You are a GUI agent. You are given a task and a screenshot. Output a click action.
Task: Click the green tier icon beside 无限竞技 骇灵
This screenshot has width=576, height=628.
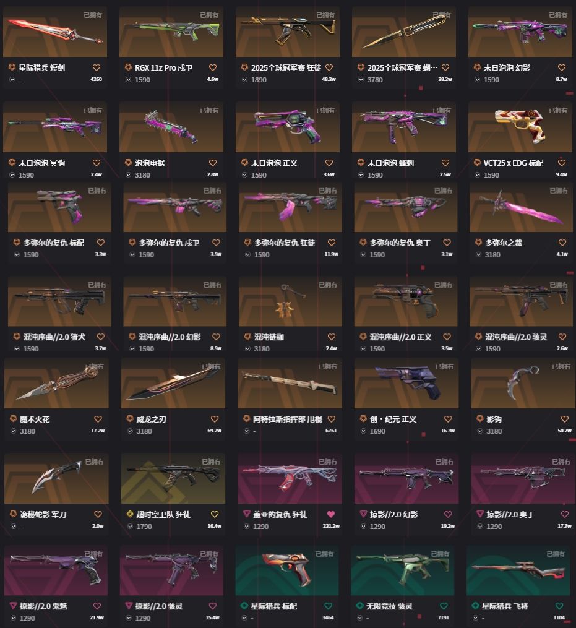(359, 606)
